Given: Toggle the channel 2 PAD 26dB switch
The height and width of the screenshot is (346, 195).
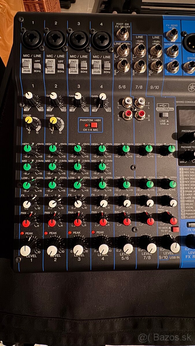Looking at the screenshot, I should pyautogui.click(x=50, y=65).
